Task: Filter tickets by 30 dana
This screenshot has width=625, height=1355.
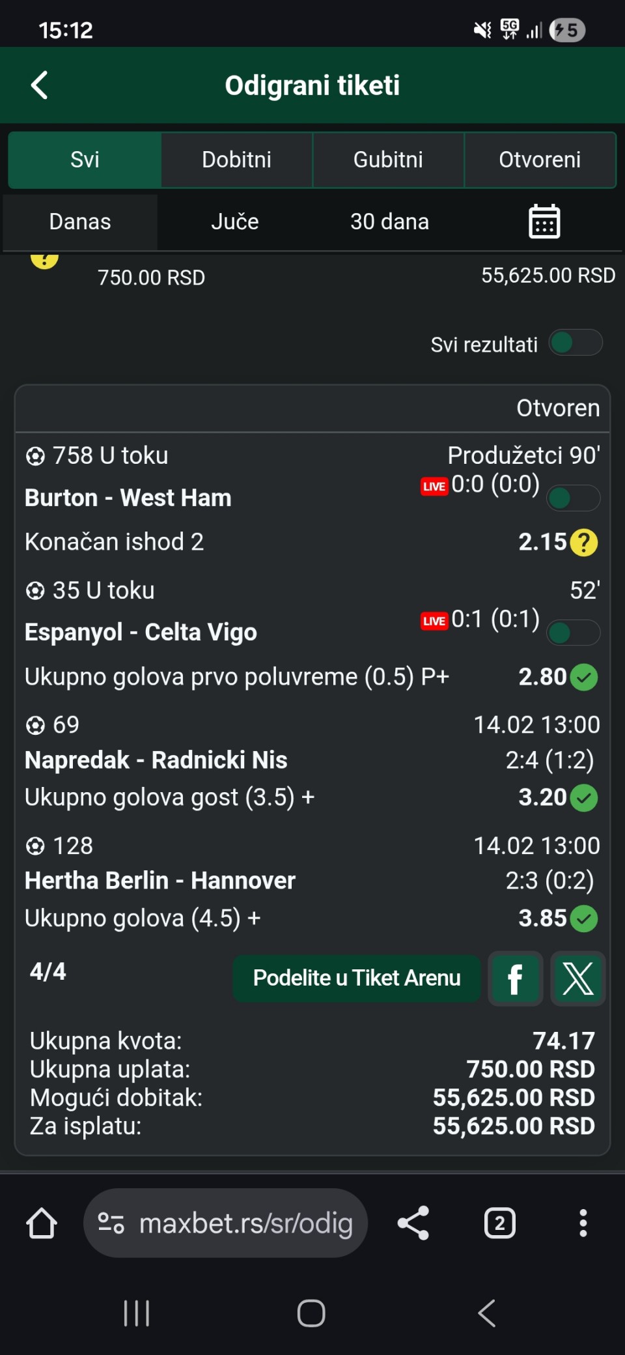Action: tap(389, 221)
